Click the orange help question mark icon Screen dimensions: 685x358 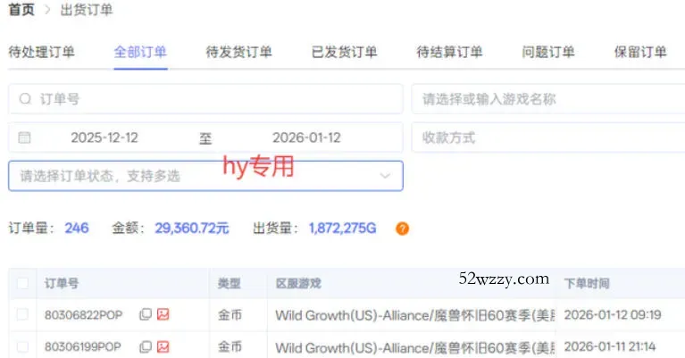pos(403,229)
